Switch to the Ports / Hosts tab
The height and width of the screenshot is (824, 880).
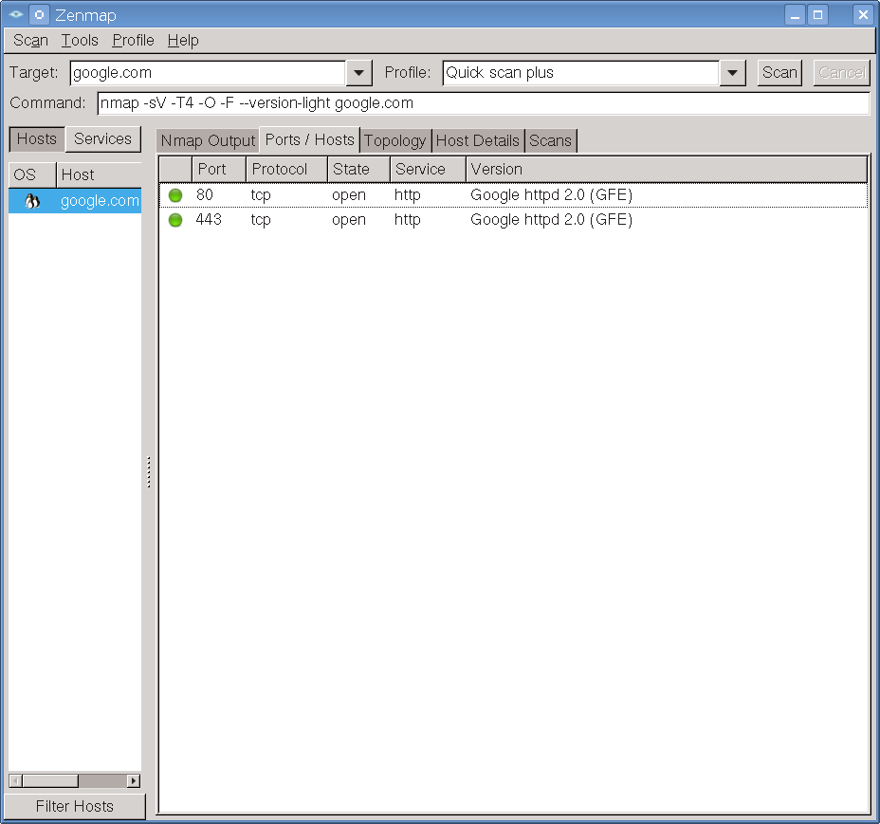click(x=310, y=139)
